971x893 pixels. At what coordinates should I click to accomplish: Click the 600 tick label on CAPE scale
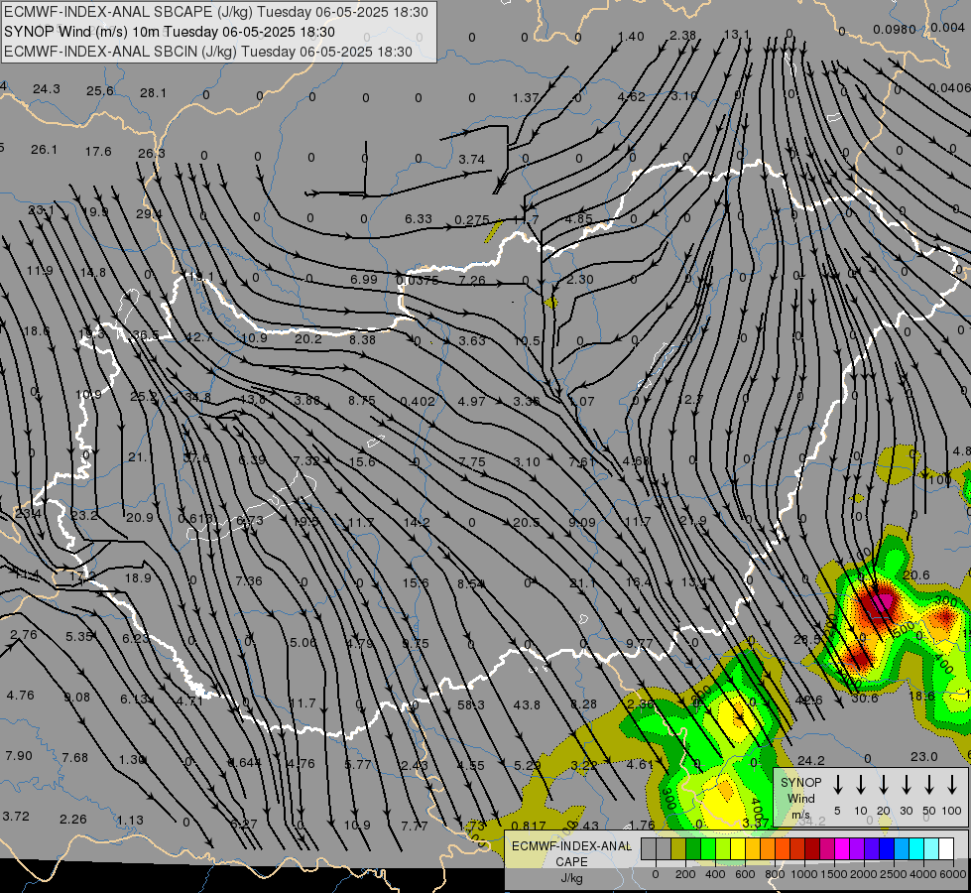pyautogui.click(x=745, y=874)
